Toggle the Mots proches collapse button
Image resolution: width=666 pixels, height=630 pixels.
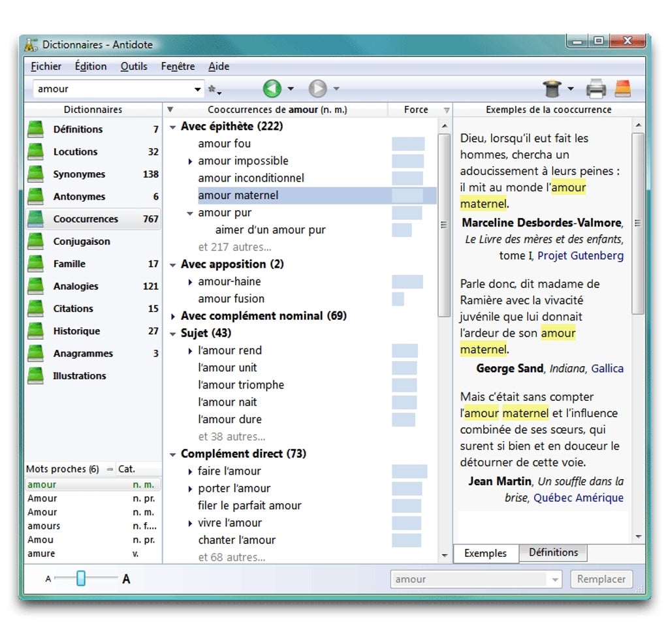tap(110, 469)
